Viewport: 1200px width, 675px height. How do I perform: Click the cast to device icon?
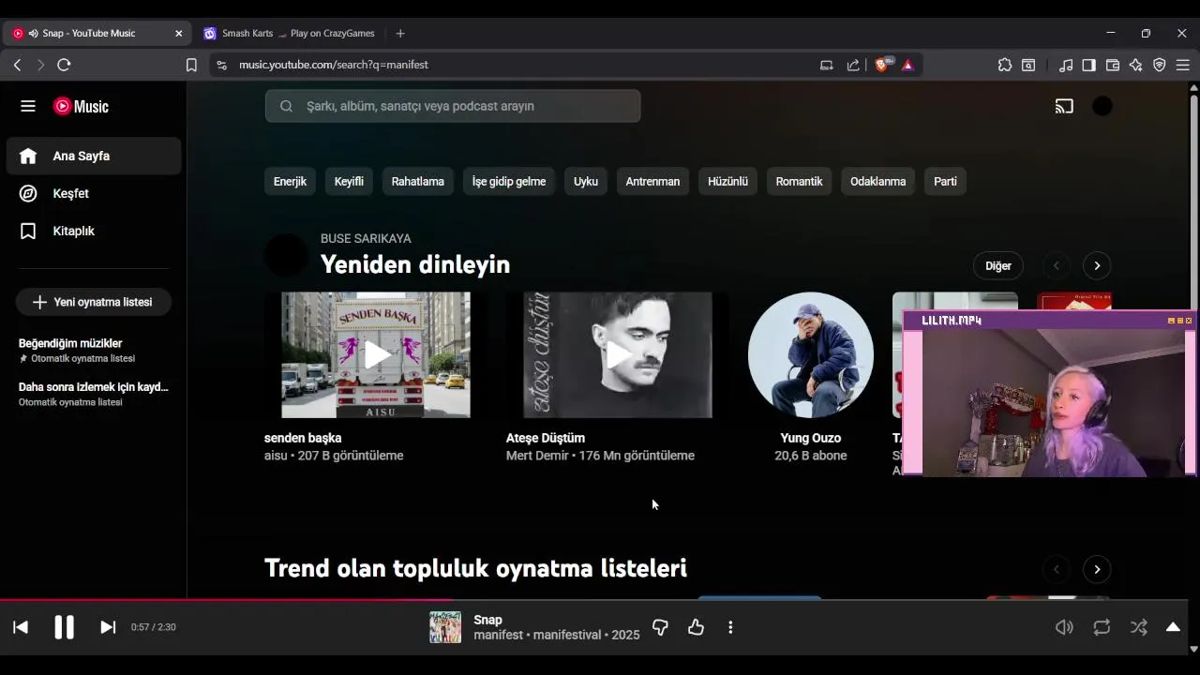(1064, 106)
